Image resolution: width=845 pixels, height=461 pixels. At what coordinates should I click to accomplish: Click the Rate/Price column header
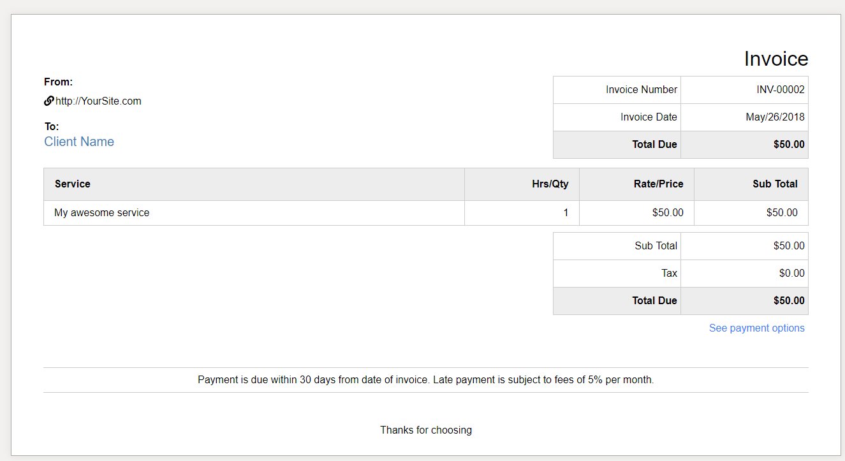658,184
